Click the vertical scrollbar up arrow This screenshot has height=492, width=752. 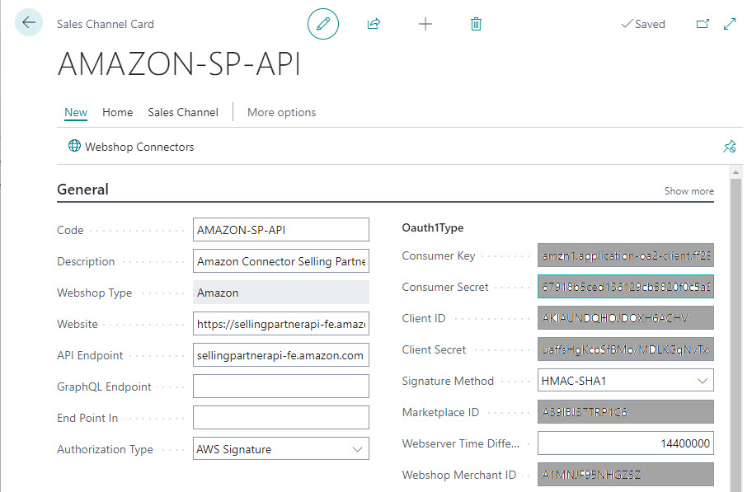[x=736, y=172]
